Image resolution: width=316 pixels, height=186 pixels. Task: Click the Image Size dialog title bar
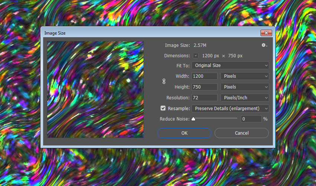point(149,33)
